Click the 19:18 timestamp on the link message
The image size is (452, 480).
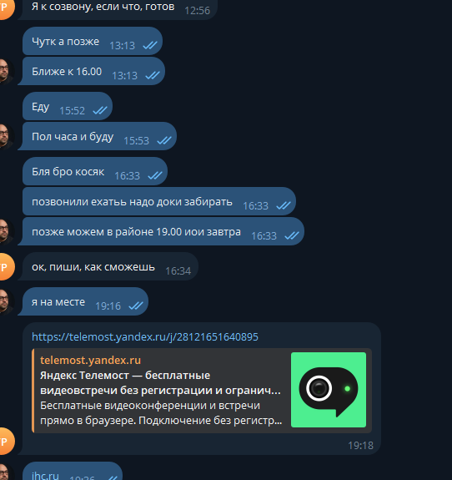(360, 446)
